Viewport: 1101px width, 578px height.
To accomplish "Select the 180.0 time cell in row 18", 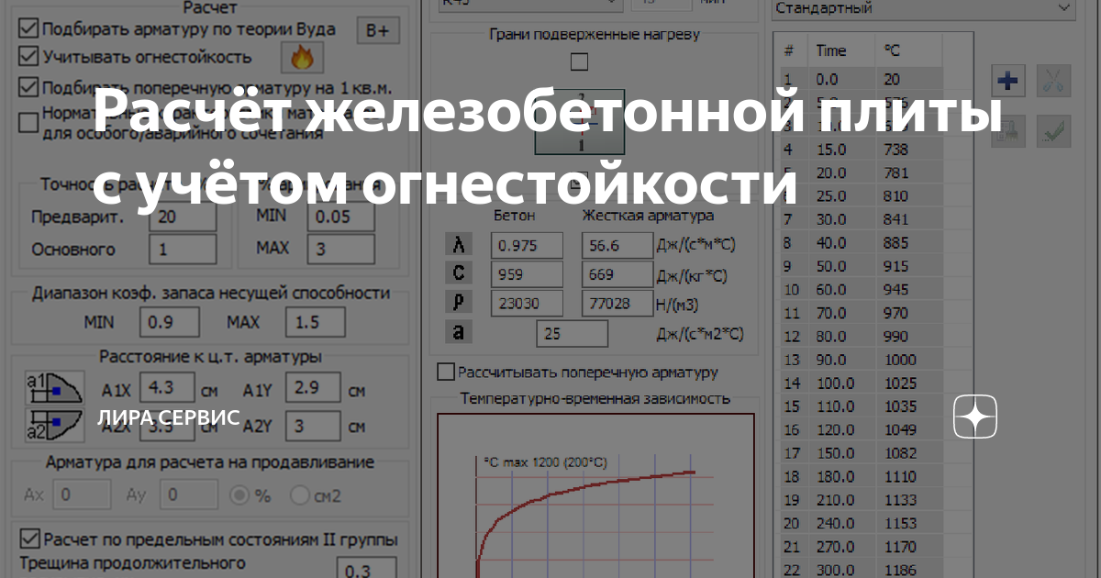I will coord(843,476).
